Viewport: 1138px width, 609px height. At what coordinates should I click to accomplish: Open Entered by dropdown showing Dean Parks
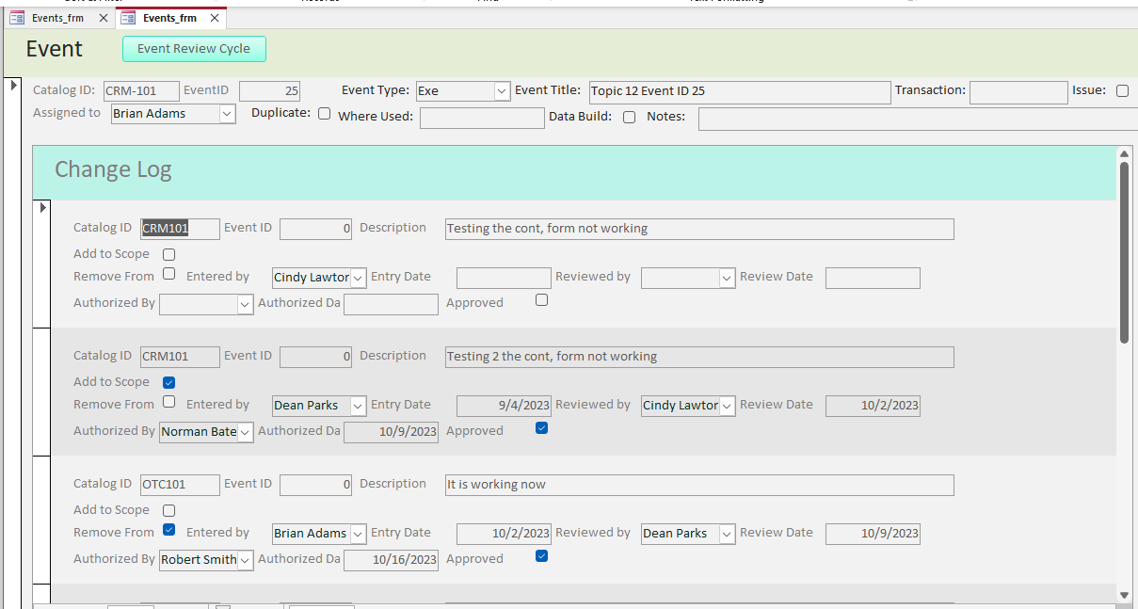(358, 406)
